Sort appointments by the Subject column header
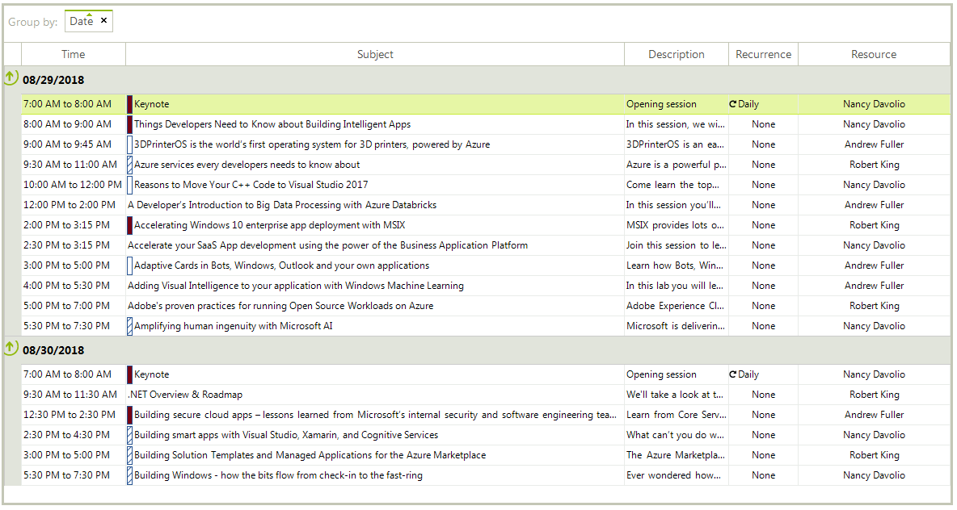The image size is (957, 510). point(374,53)
